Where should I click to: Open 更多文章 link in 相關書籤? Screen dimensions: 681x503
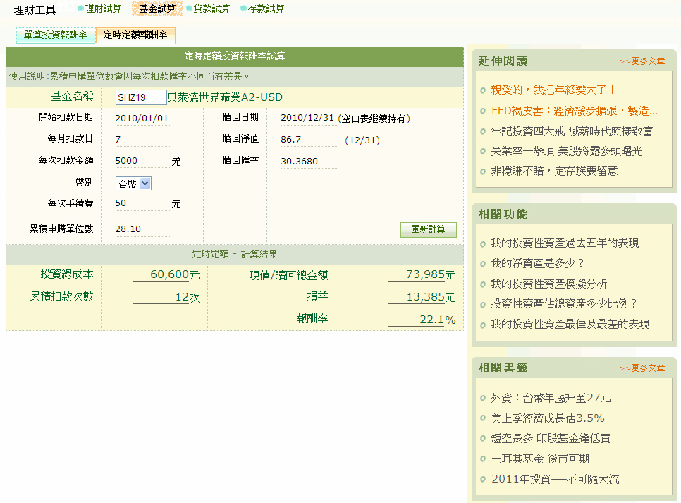(x=642, y=368)
